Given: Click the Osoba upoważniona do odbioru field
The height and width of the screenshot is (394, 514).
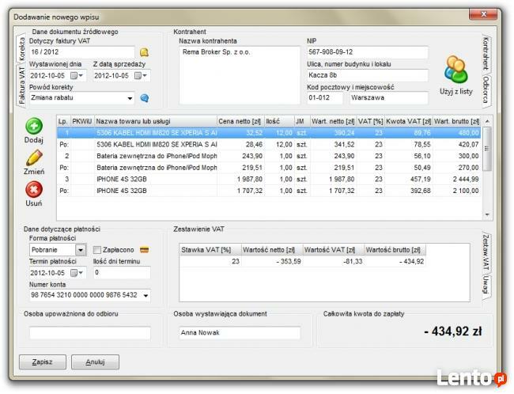Looking at the screenshot, I should pyautogui.click(x=89, y=333).
